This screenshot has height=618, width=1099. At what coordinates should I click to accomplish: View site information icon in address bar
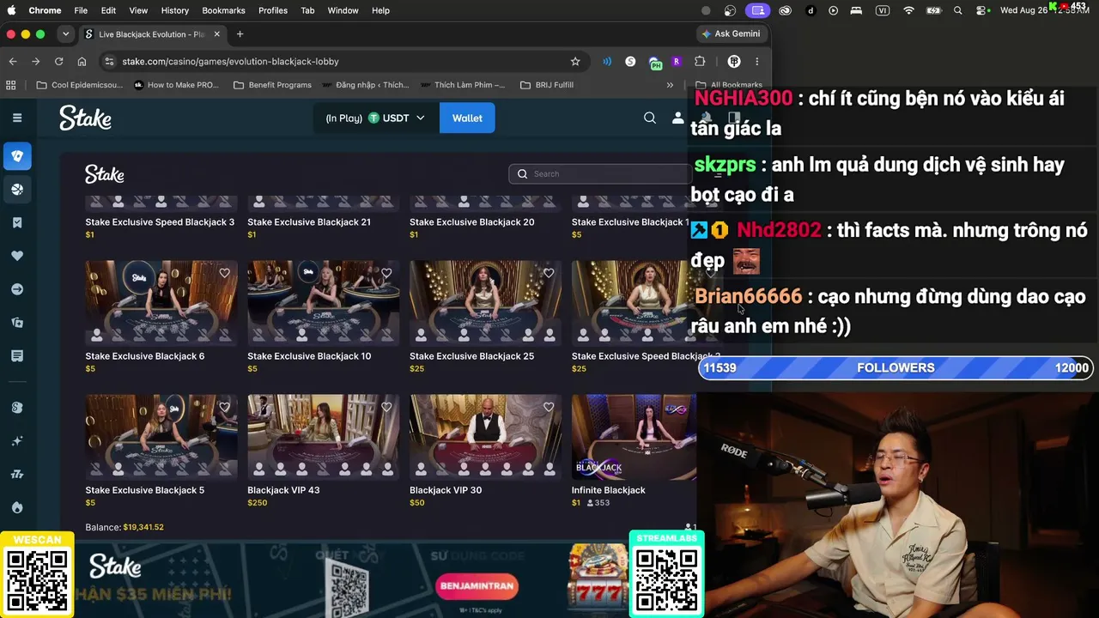pos(108,62)
